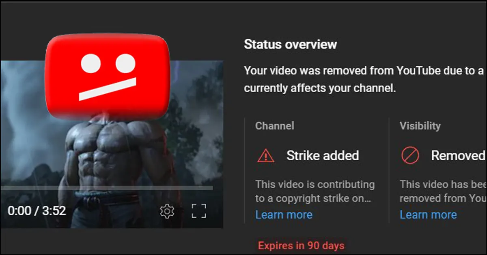Click the video preview thumbnail

[112, 144]
